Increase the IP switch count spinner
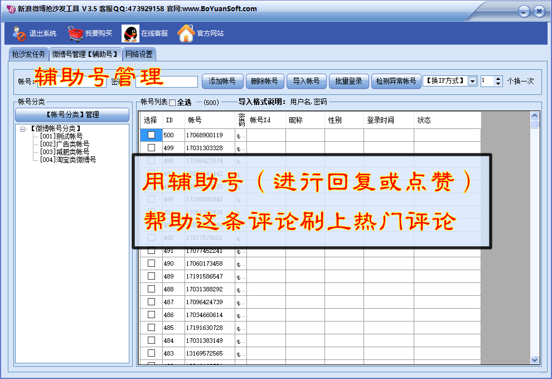 click(x=498, y=79)
